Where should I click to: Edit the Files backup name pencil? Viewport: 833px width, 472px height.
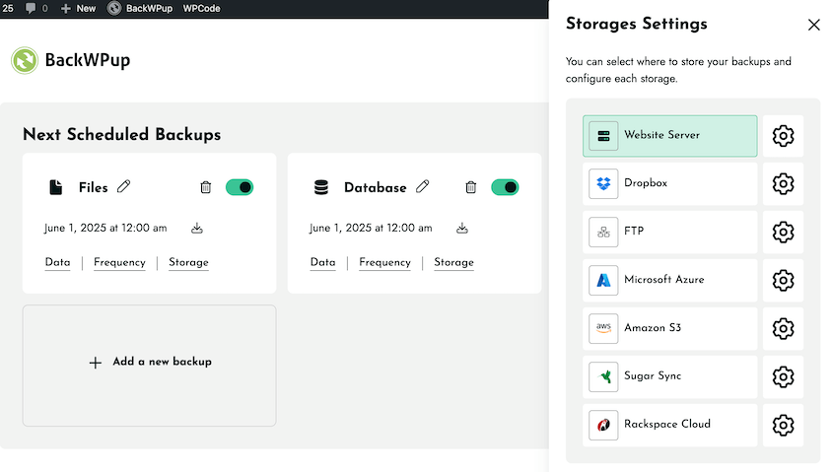coord(124,186)
